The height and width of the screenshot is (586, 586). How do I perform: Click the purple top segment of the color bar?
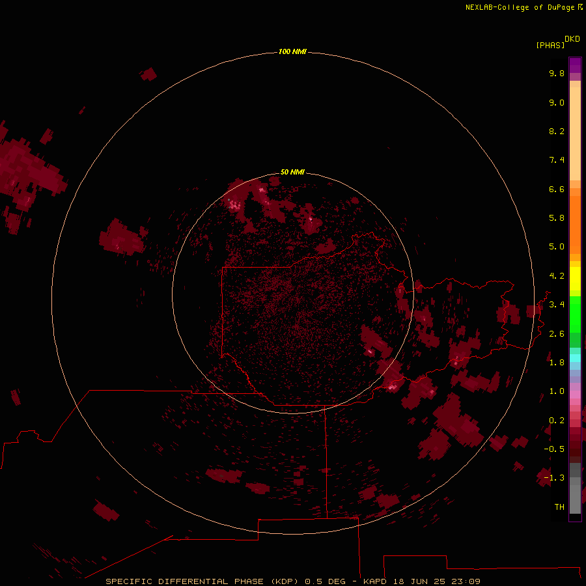pyautogui.click(x=575, y=65)
